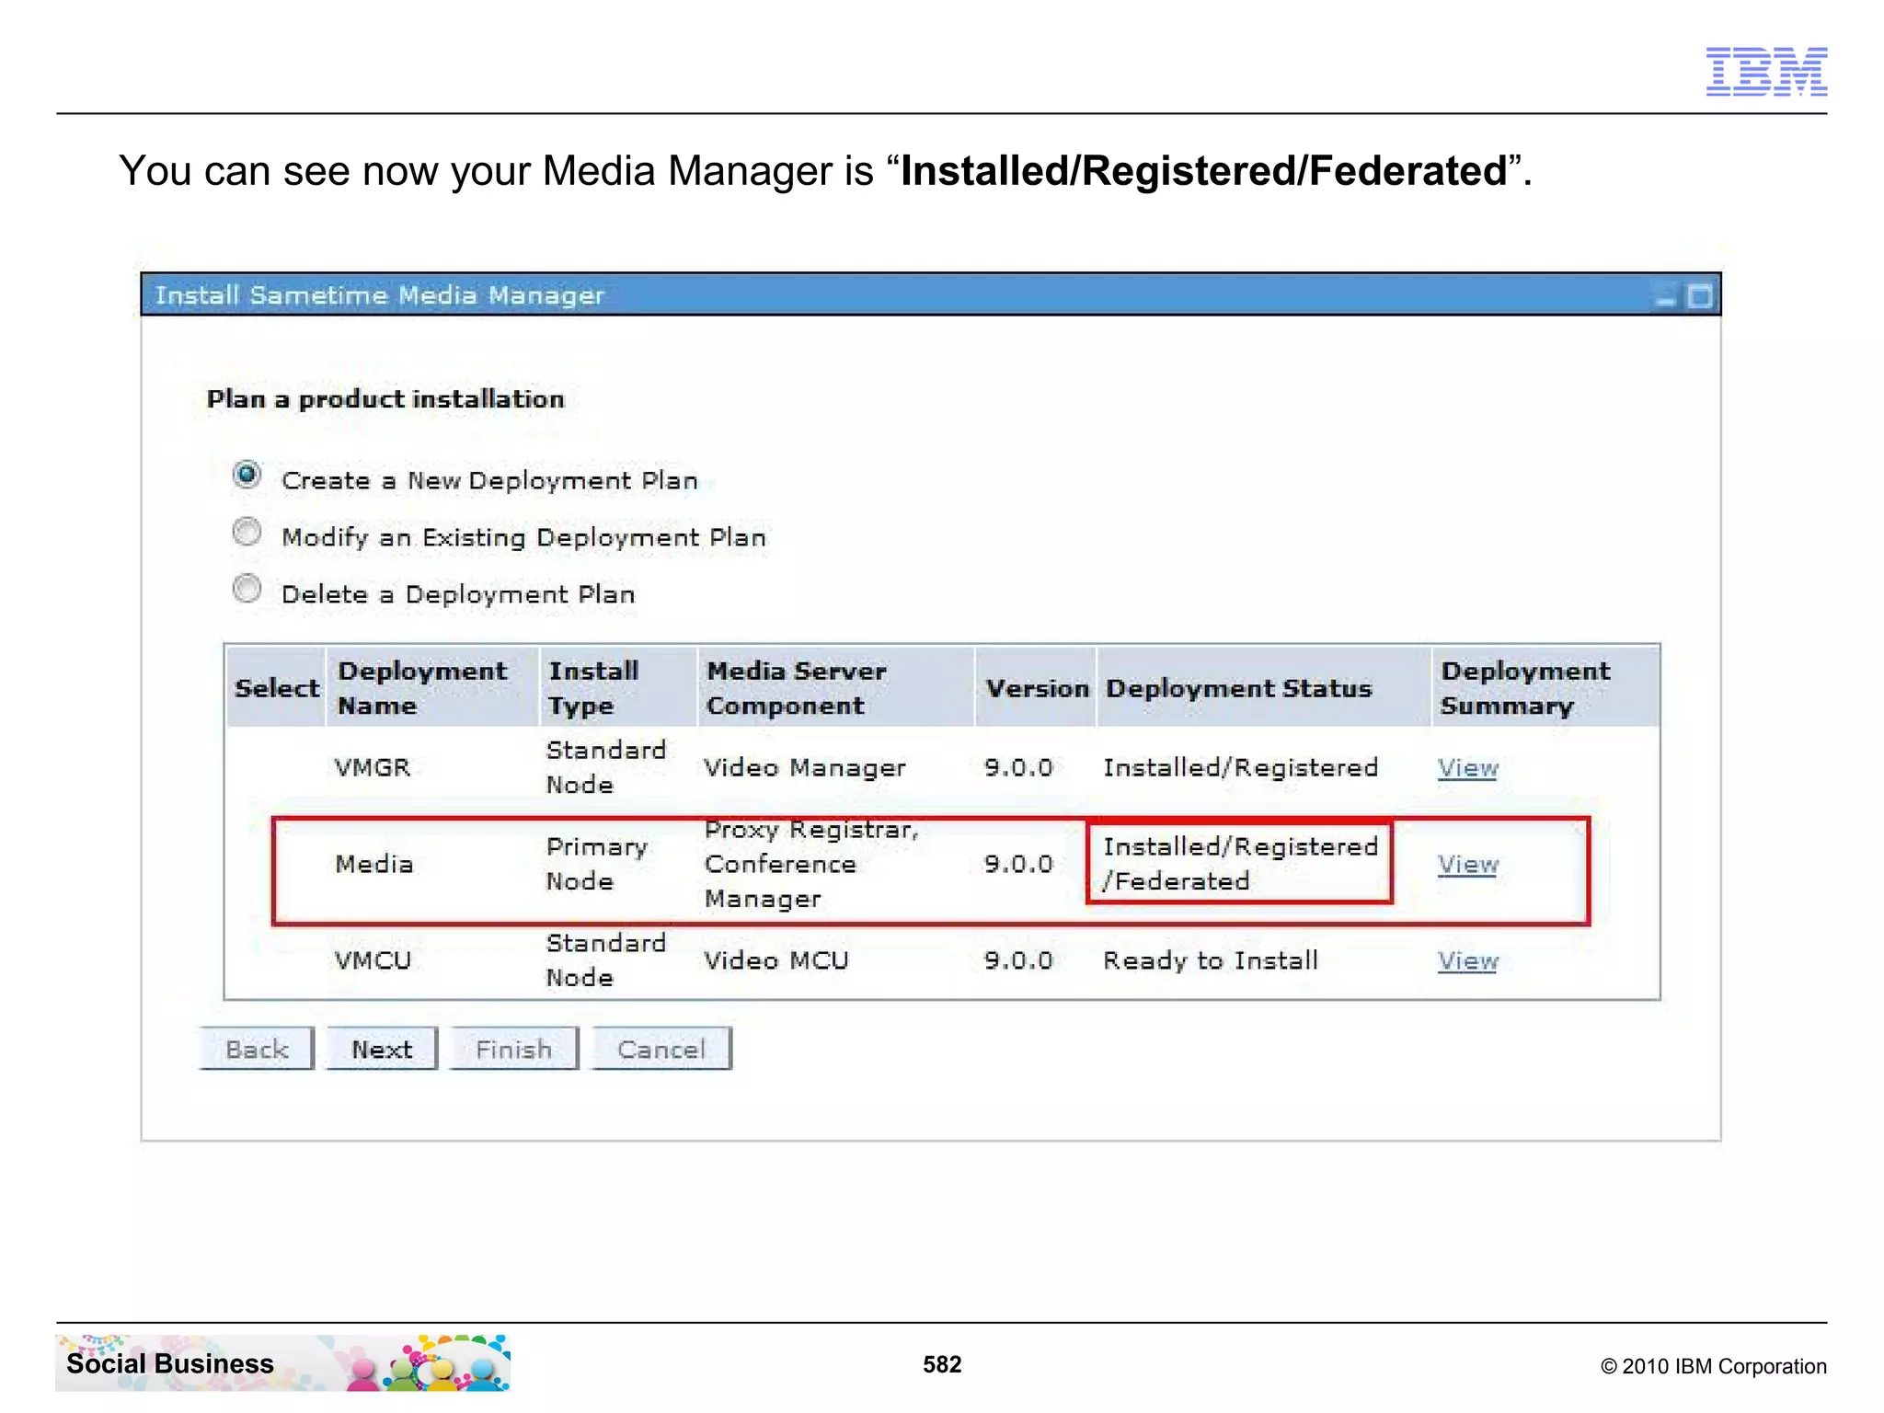Click the IBM logo

coord(1766,72)
